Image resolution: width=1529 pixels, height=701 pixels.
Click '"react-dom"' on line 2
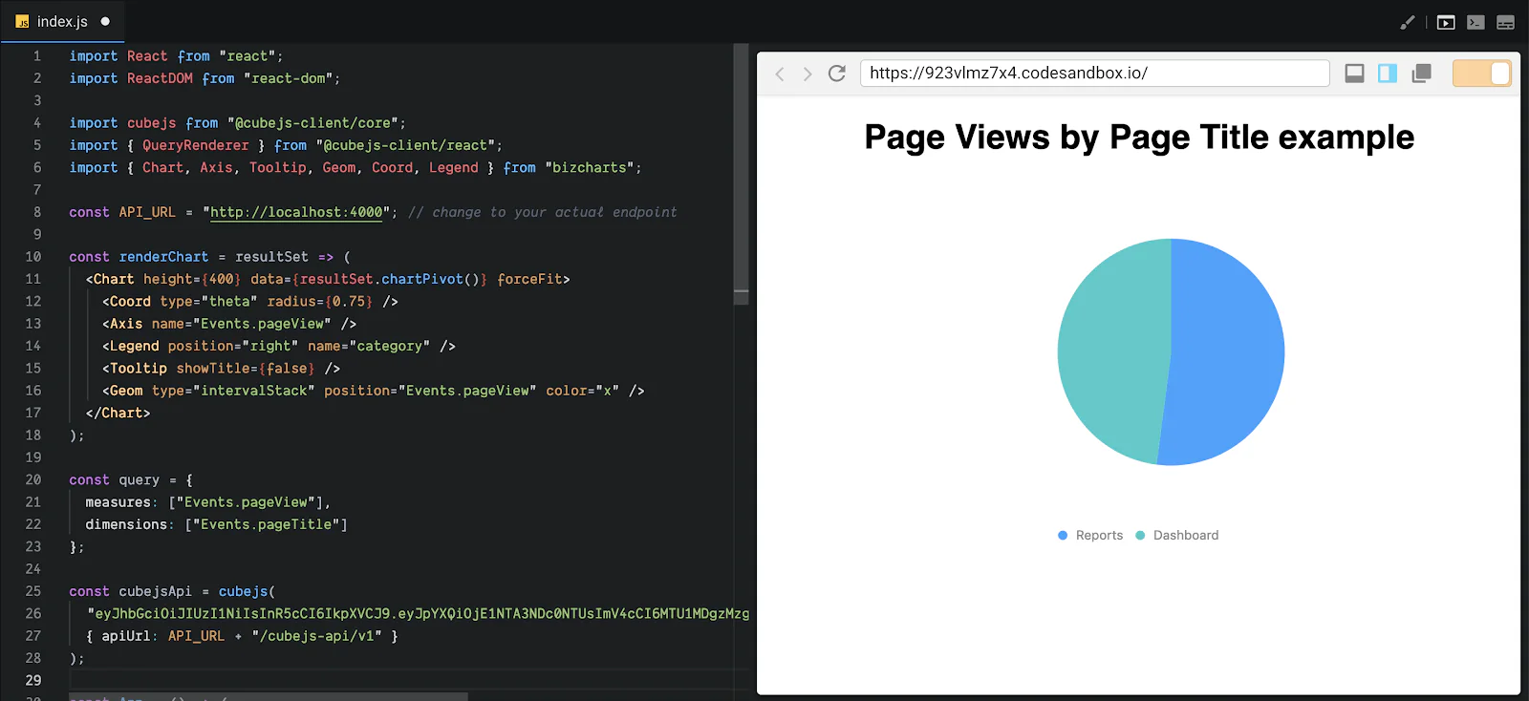pyautogui.click(x=288, y=78)
